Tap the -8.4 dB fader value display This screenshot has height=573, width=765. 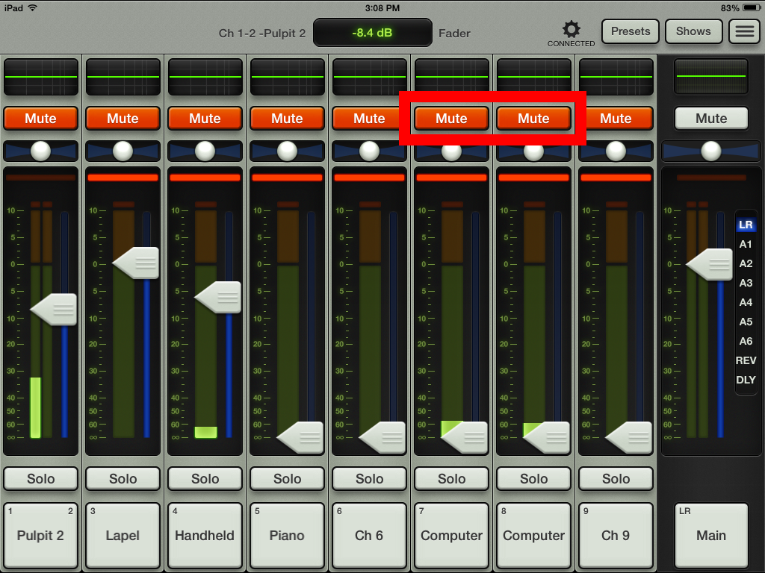pyautogui.click(x=372, y=33)
